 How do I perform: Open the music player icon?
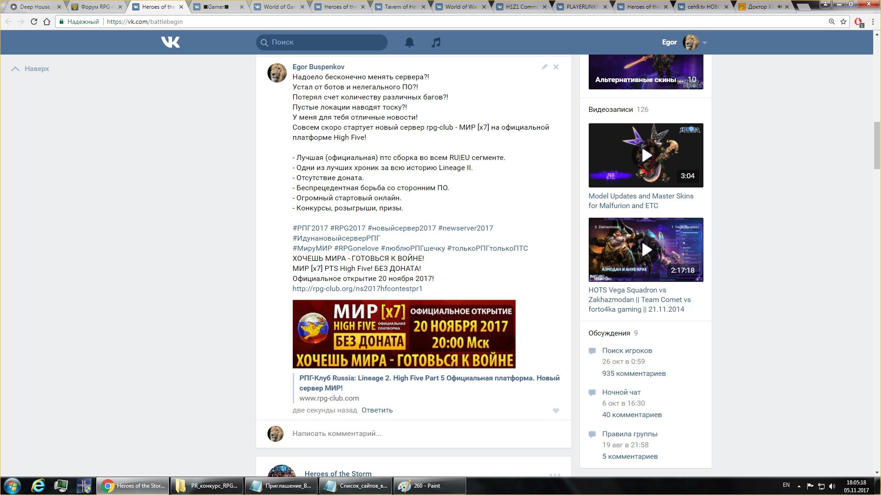tap(436, 42)
